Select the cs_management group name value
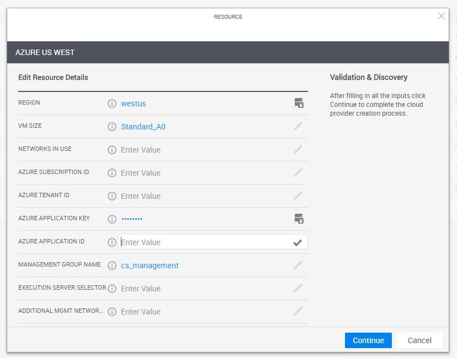Viewport: 457px width, 358px height. pyautogui.click(x=150, y=265)
